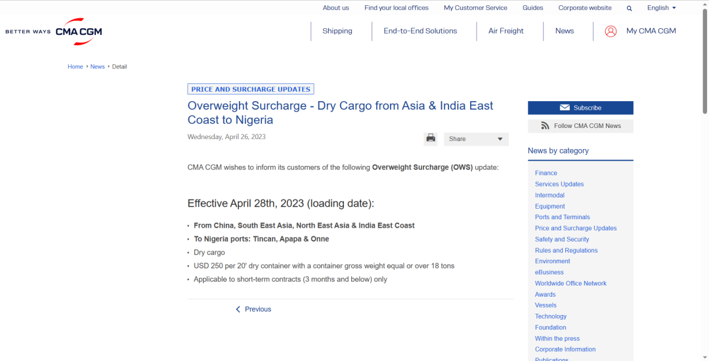Image resolution: width=709 pixels, height=361 pixels.
Task: Open the Safety and Security category
Action: (562, 240)
